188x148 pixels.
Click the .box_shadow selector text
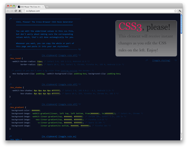click(x=16, y=88)
